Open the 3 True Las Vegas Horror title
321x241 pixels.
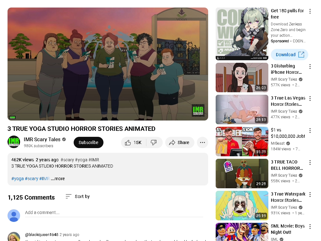coord(288,101)
